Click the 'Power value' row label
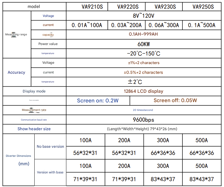This screenshot has width=224, height=187. tap(48, 44)
